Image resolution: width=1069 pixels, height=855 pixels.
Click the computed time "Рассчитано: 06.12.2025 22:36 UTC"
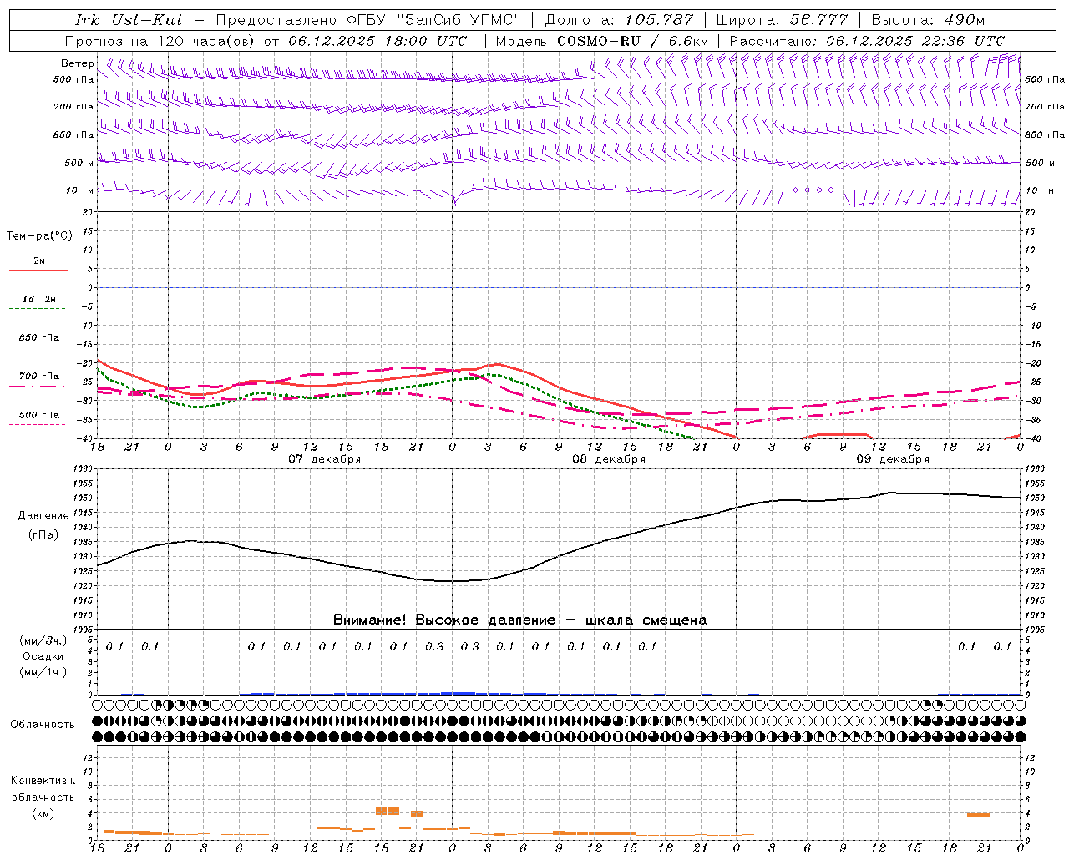pyautogui.click(x=867, y=41)
